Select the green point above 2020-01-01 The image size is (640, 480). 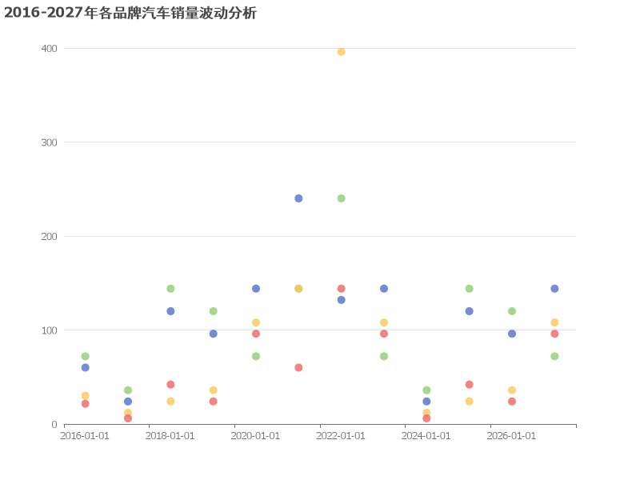256,356
